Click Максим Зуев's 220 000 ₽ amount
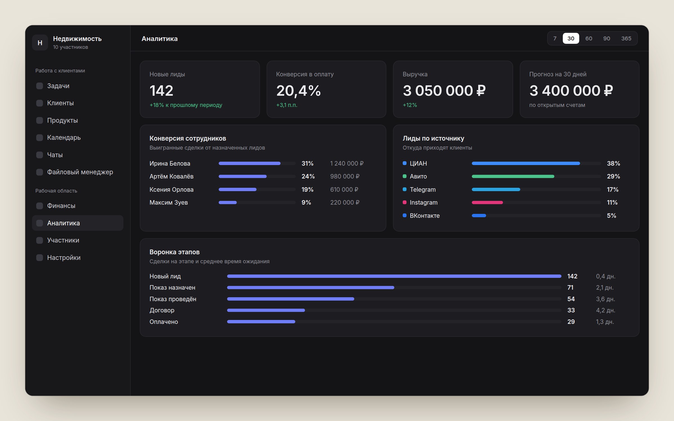Screen dimensions: 674x421 (x=345, y=202)
